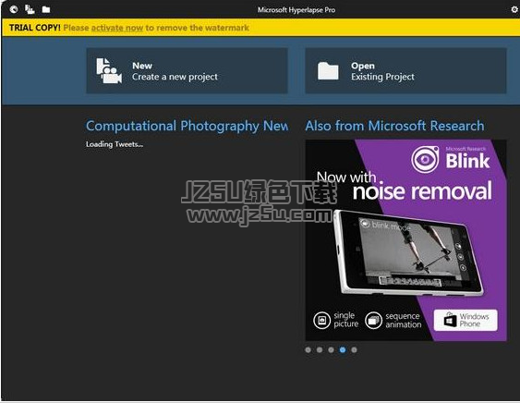This screenshot has width=520, height=403.
Task: Create a new project tile
Action: [x=187, y=70]
